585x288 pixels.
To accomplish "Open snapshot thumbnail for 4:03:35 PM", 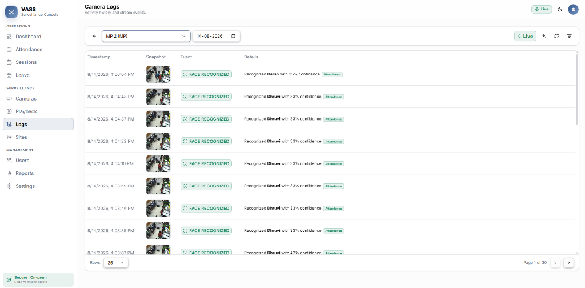I will coord(158,230).
